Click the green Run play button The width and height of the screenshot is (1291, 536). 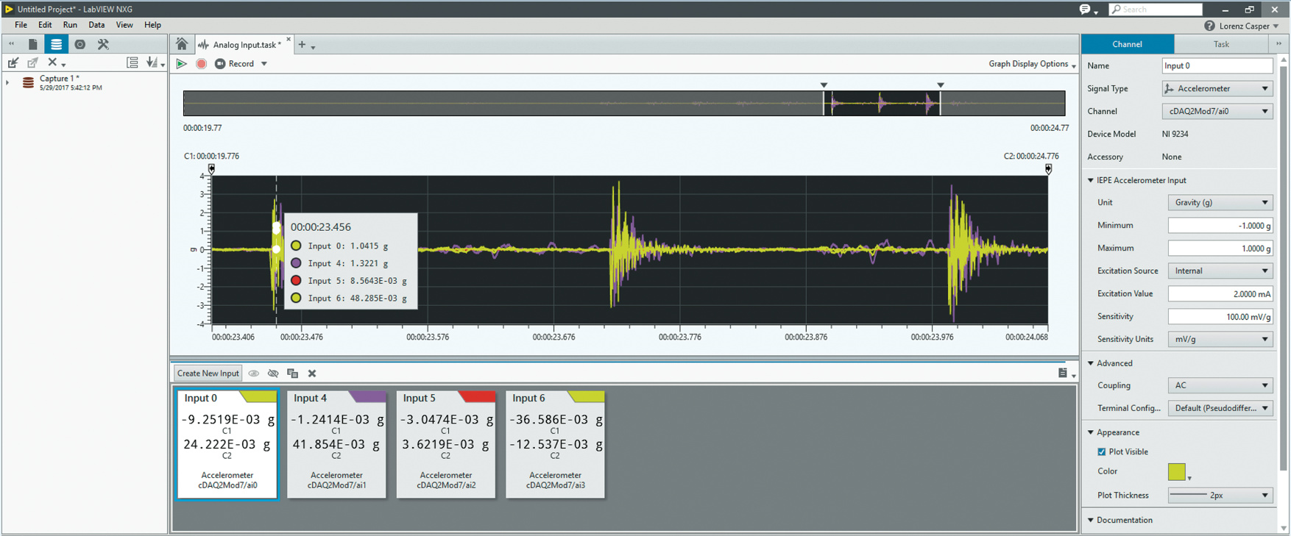(x=181, y=64)
